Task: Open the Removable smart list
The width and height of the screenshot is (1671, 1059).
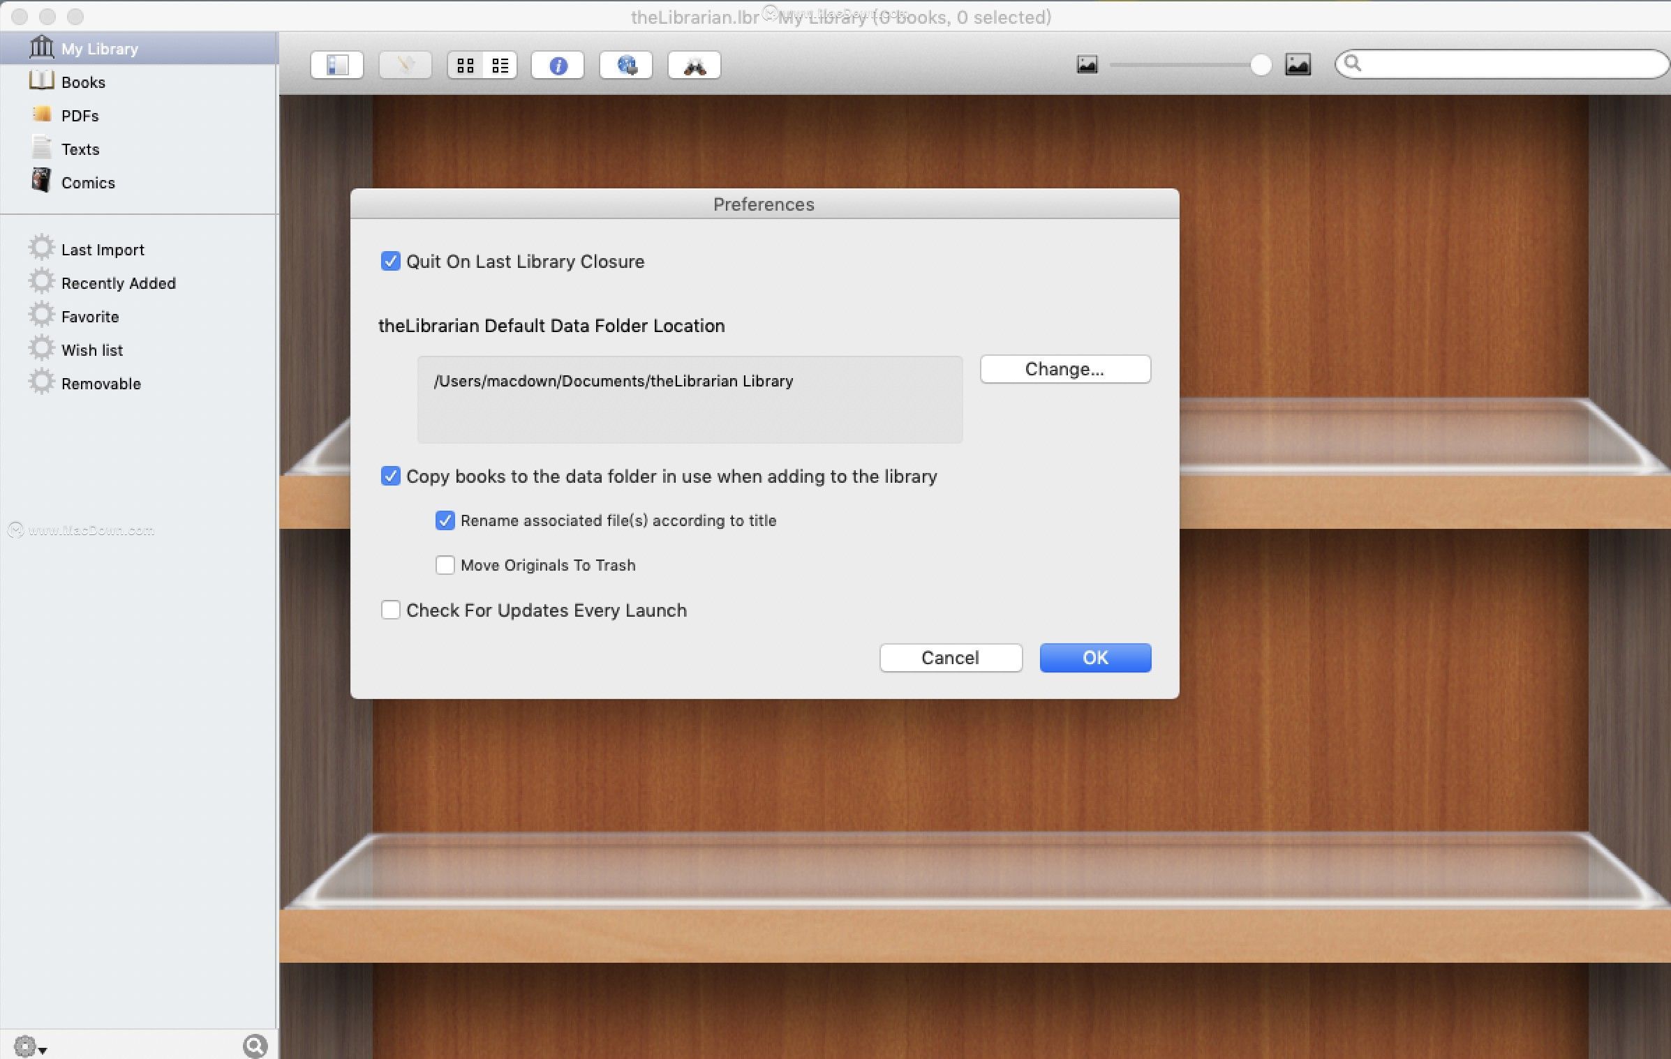Action: click(x=139, y=384)
